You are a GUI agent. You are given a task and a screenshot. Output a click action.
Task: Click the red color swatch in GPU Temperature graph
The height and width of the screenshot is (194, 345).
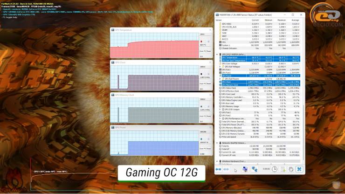pyautogui.click(x=201, y=42)
